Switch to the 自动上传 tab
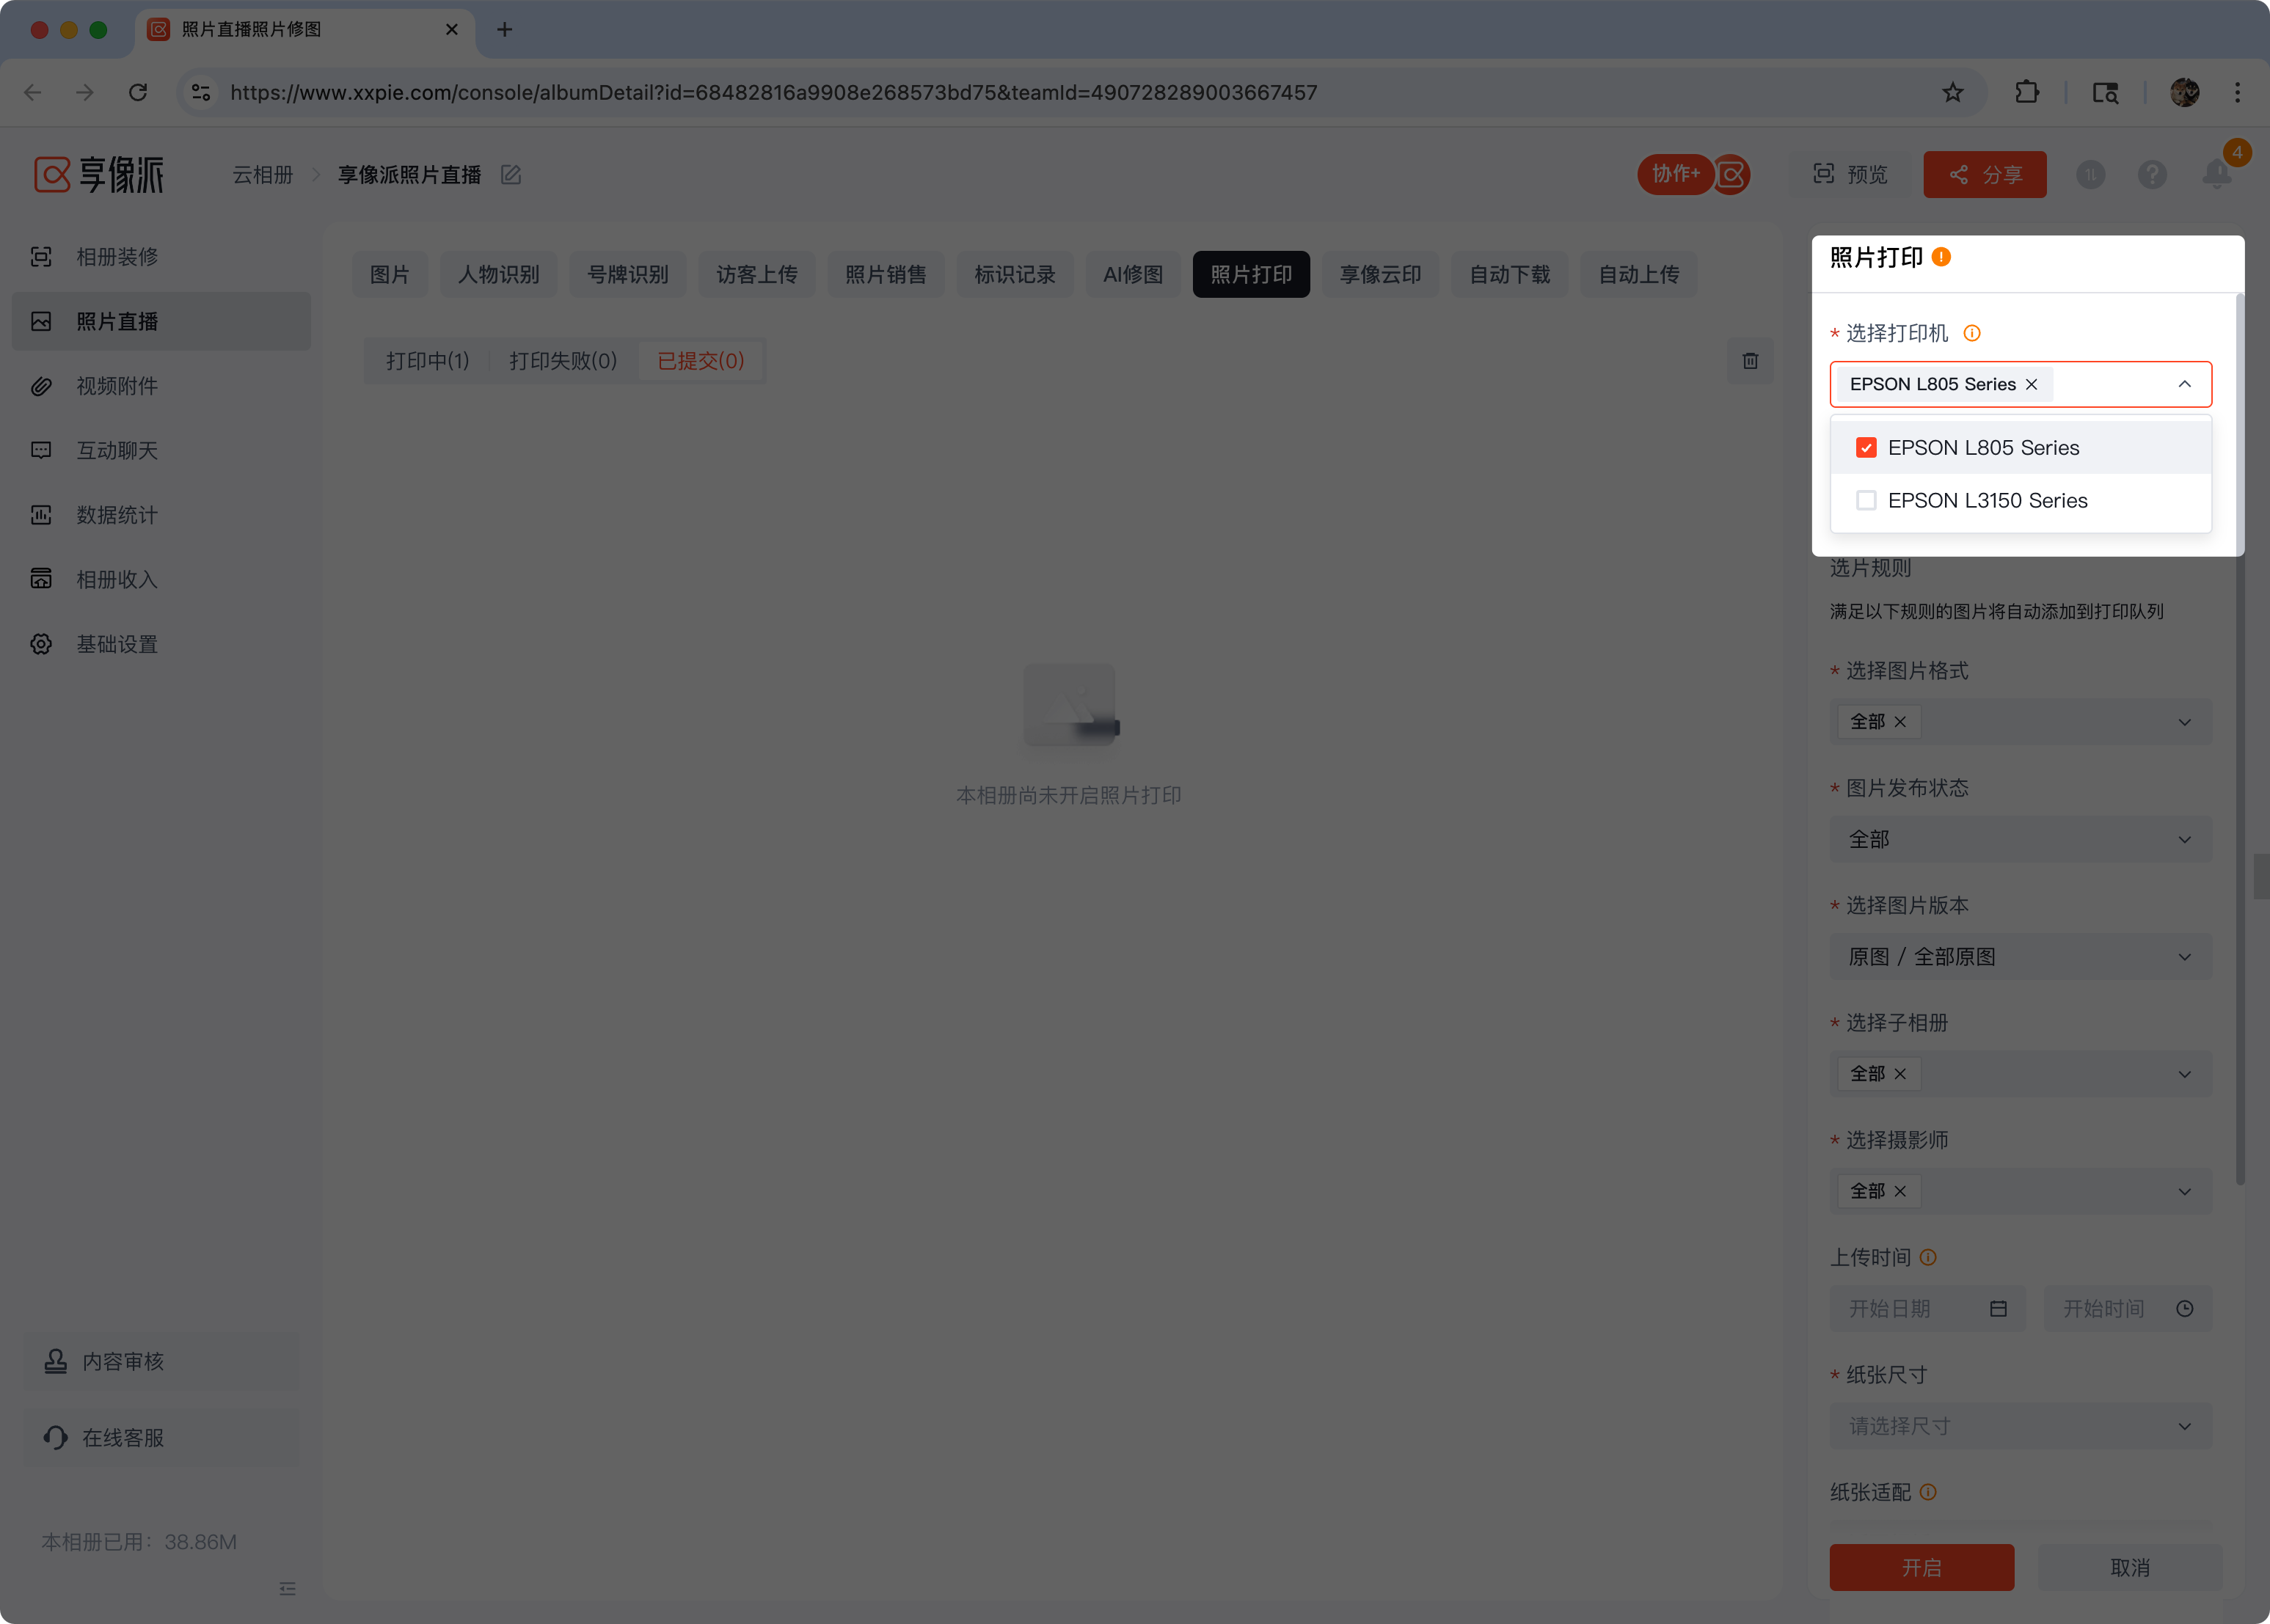Viewport: 2270px width, 1624px height. (1638, 274)
